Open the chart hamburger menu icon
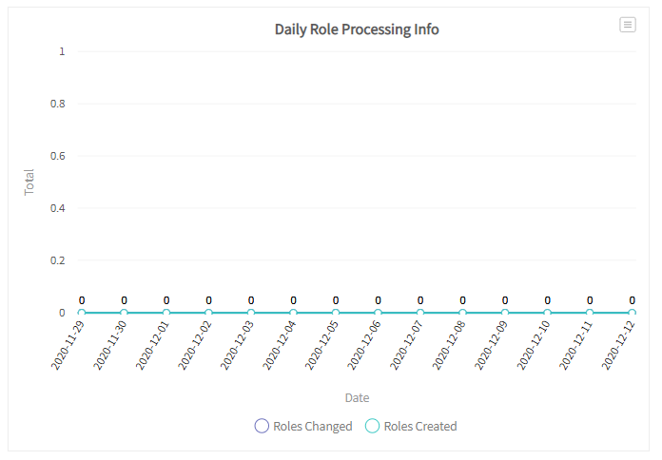Screen dimensions: 662x460 coord(628,25)
